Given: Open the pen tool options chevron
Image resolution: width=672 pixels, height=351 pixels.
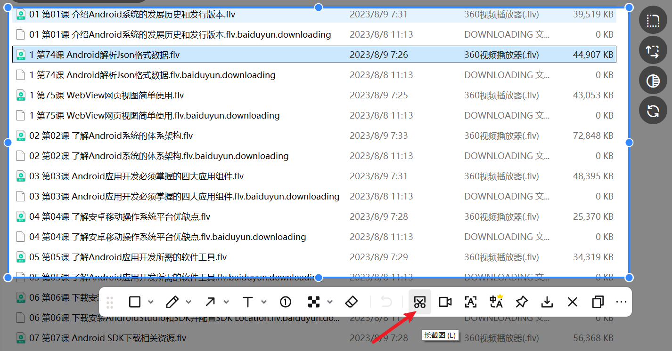Looking at the screenshot, I should click(x=188, y=302).
